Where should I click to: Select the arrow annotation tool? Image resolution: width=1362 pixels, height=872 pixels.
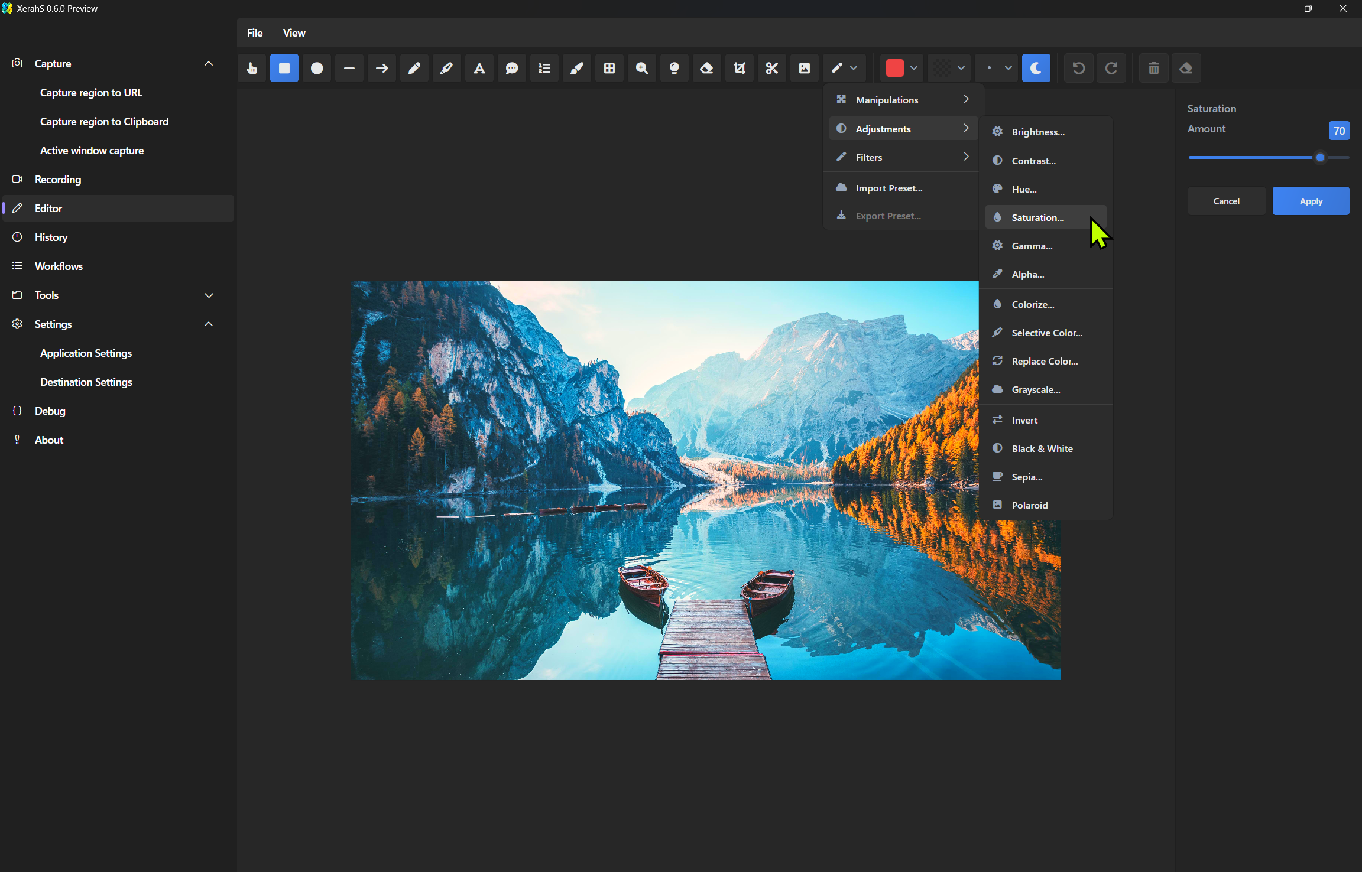point(382,68)
